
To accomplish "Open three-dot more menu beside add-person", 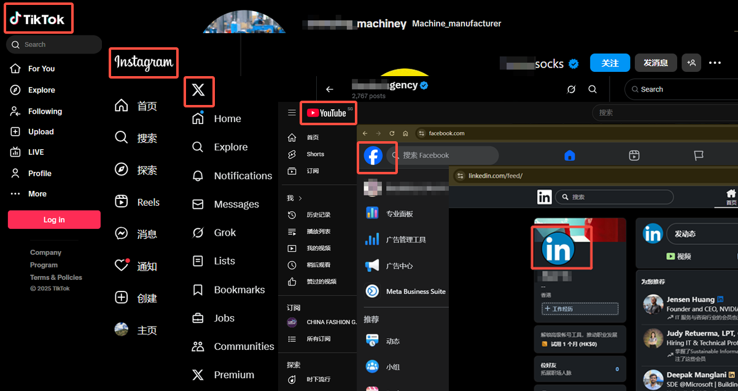I will point(715,63).
